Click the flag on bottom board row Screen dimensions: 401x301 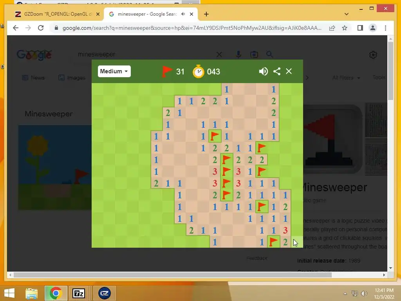(x=273, y=242)
